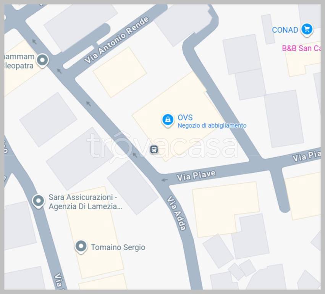Select the Via Antonio Rende street label
The height and width of the screenshot is (294, 325).
(x=116, y=40)
